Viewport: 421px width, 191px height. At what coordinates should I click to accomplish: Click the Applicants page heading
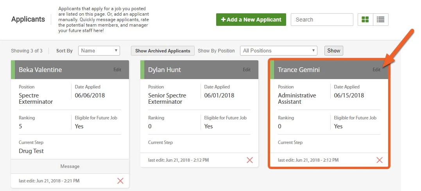(28, 19)
